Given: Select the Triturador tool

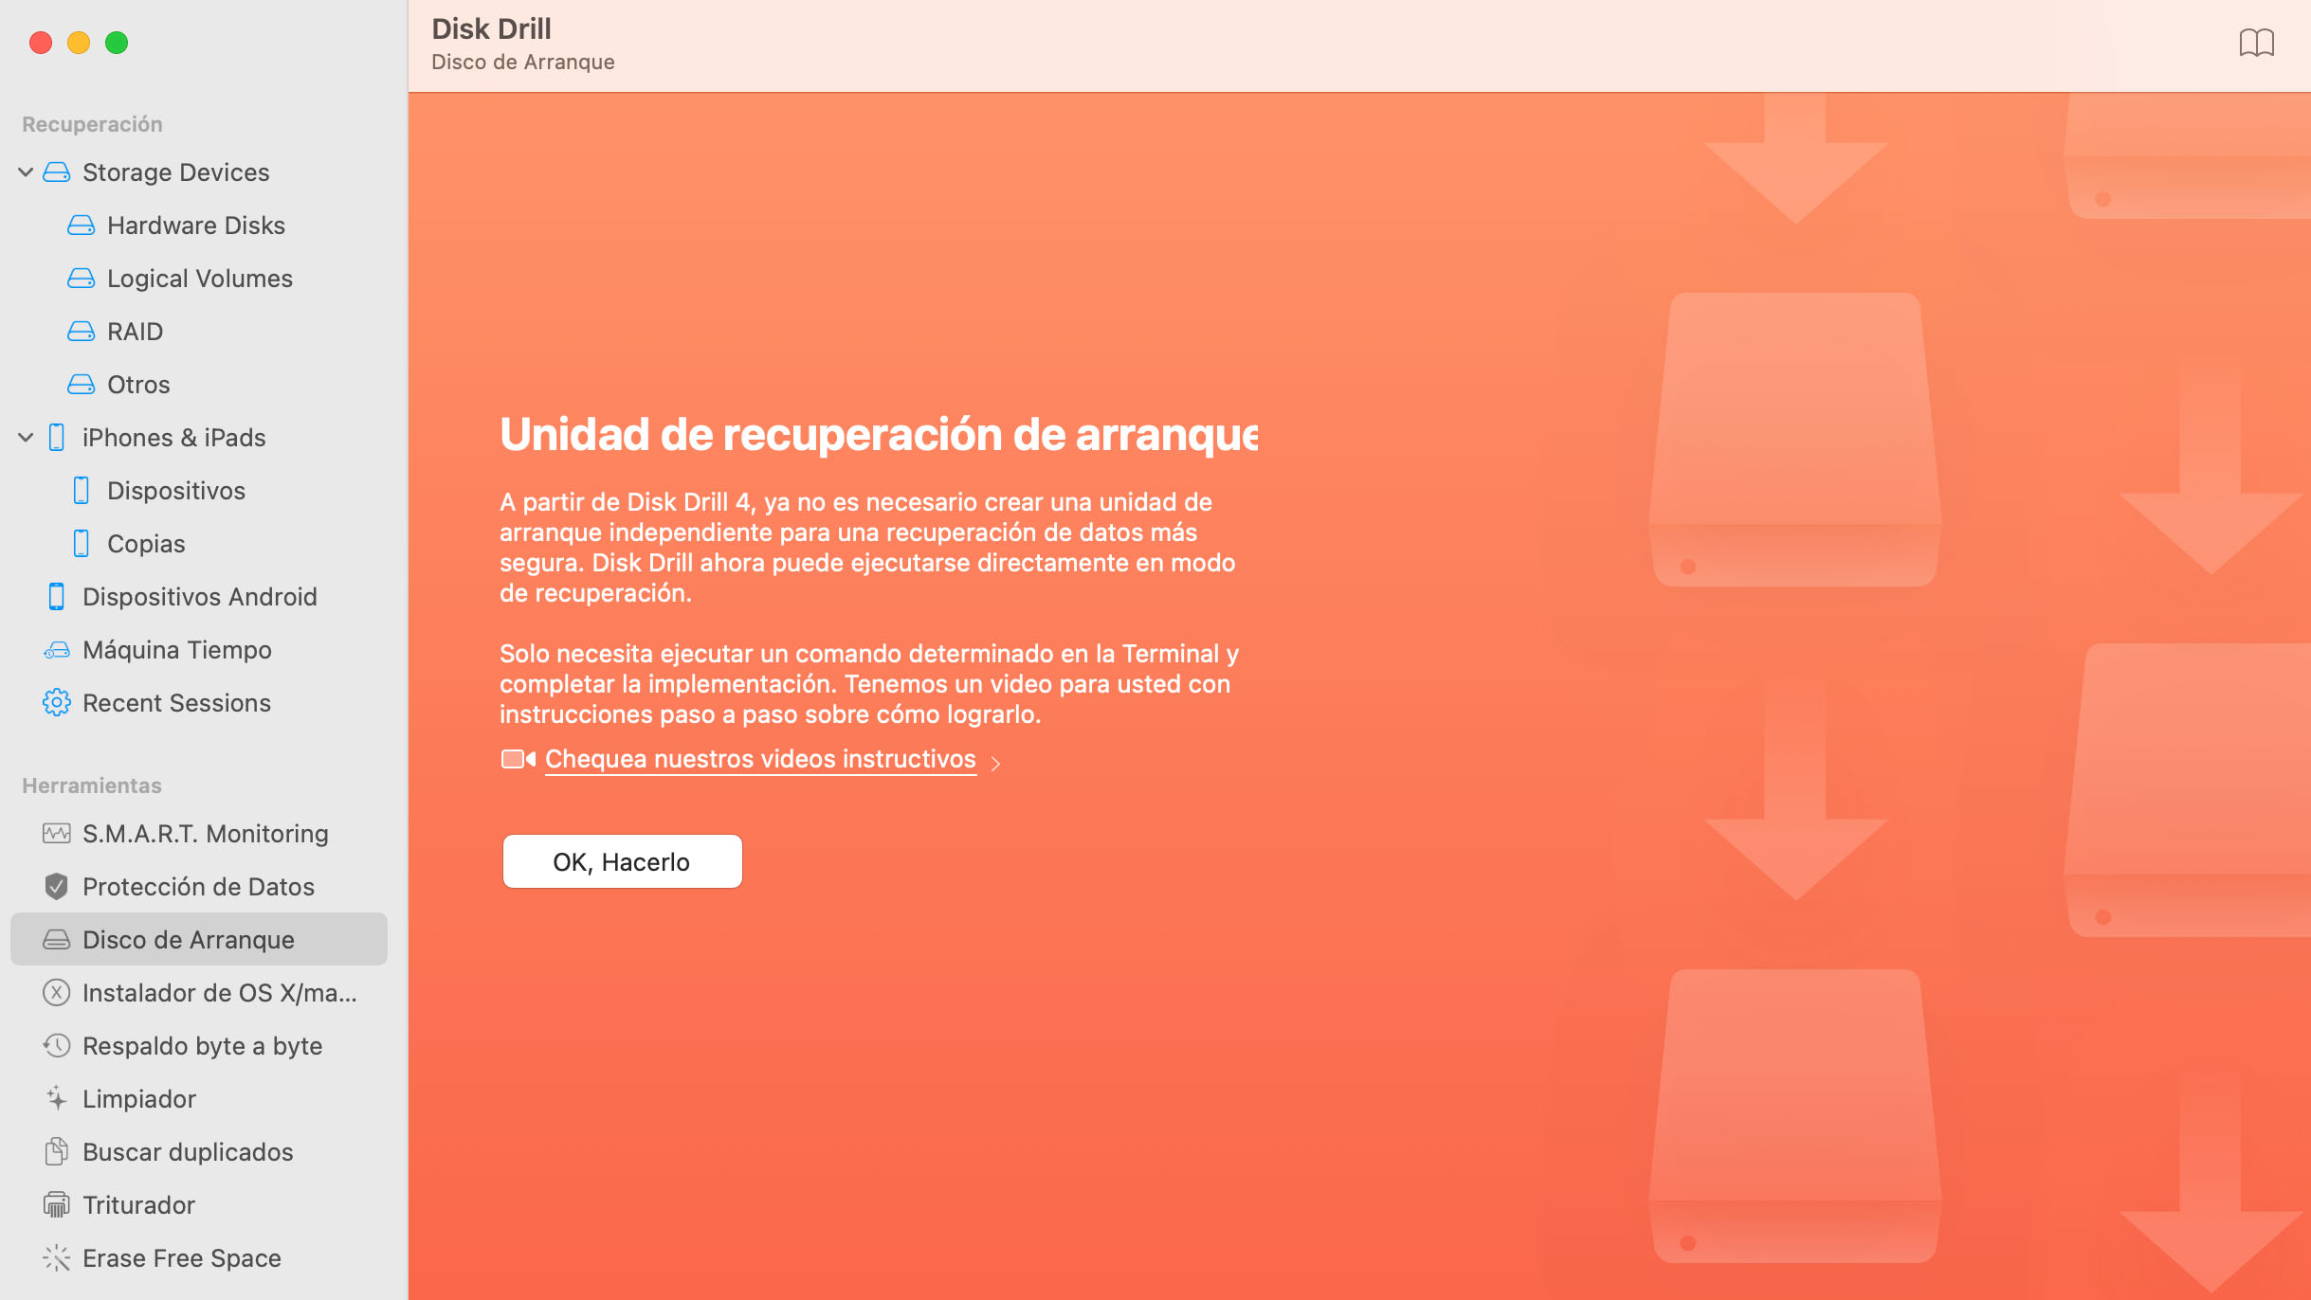Looking at the screenshot, I should coord(139,1203).
